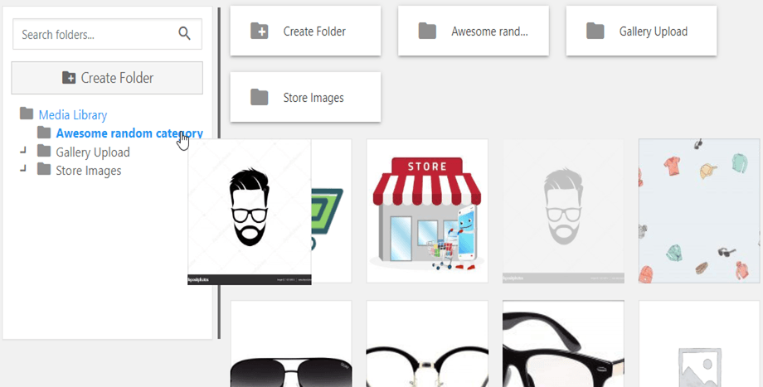The width and height of the screenshot is (763, 387).
Task: Click the Store Images card folder icon
Action: [260, 98]
